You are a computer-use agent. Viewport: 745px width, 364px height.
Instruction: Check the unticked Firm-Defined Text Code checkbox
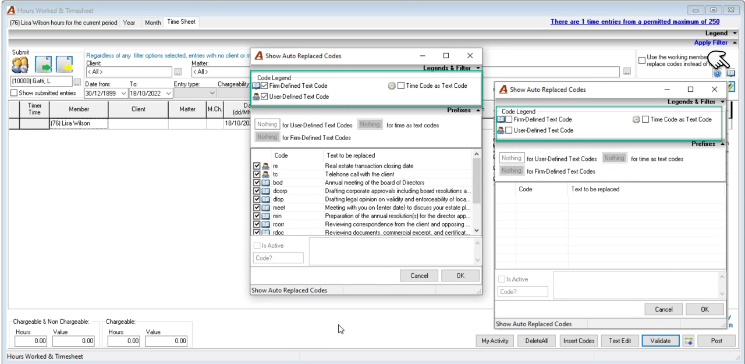pos(509,119)
